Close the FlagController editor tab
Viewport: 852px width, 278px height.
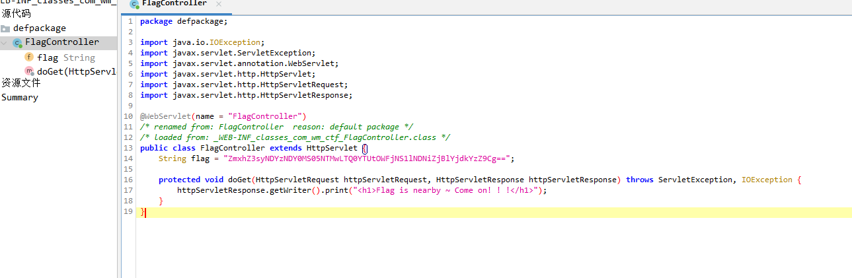pyautogui.click(x=219, y=4)
